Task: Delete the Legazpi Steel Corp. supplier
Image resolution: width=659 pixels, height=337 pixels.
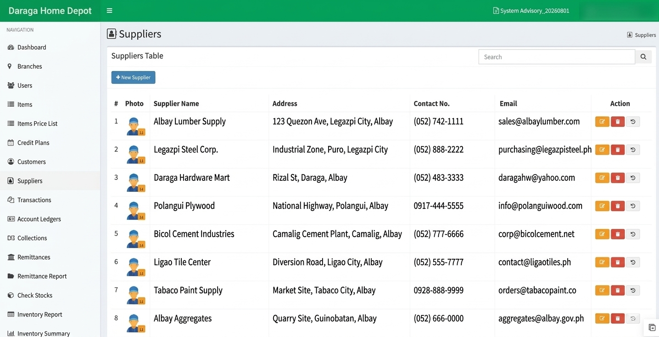Action: (618, 150)
